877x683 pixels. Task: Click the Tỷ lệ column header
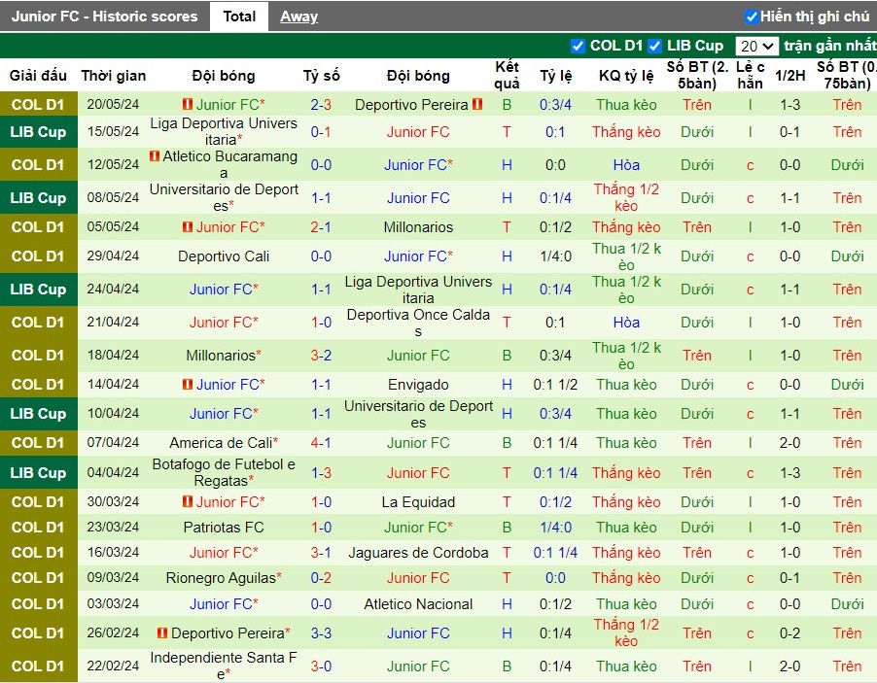(555, 76)
